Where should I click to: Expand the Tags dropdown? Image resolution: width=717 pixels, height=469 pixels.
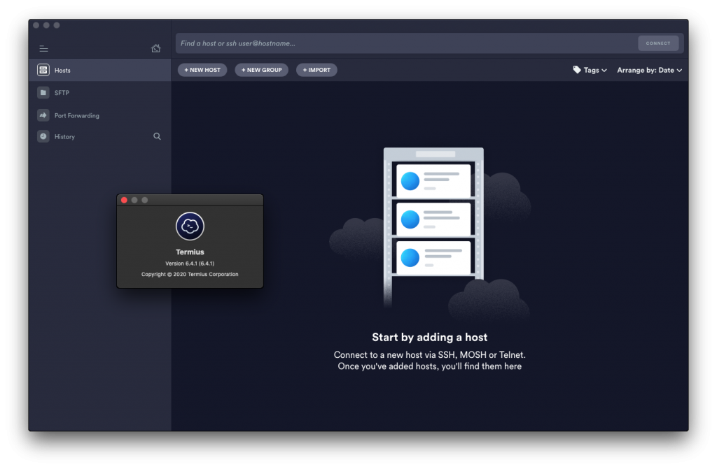590,70
